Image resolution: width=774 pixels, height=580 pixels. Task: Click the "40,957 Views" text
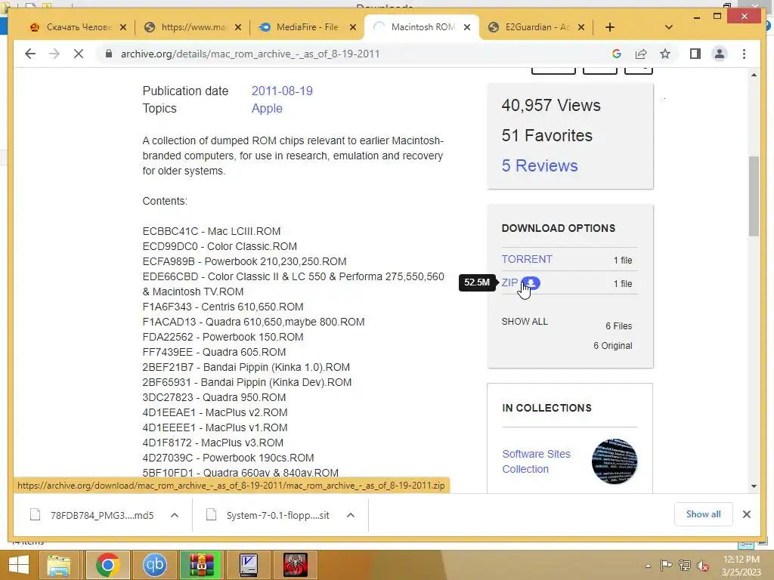coord(551,105)
